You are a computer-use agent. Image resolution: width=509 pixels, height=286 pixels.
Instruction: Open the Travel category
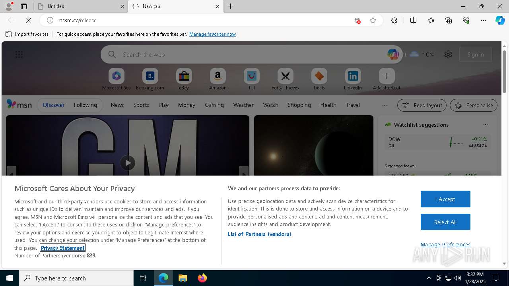tap(353, 105)
